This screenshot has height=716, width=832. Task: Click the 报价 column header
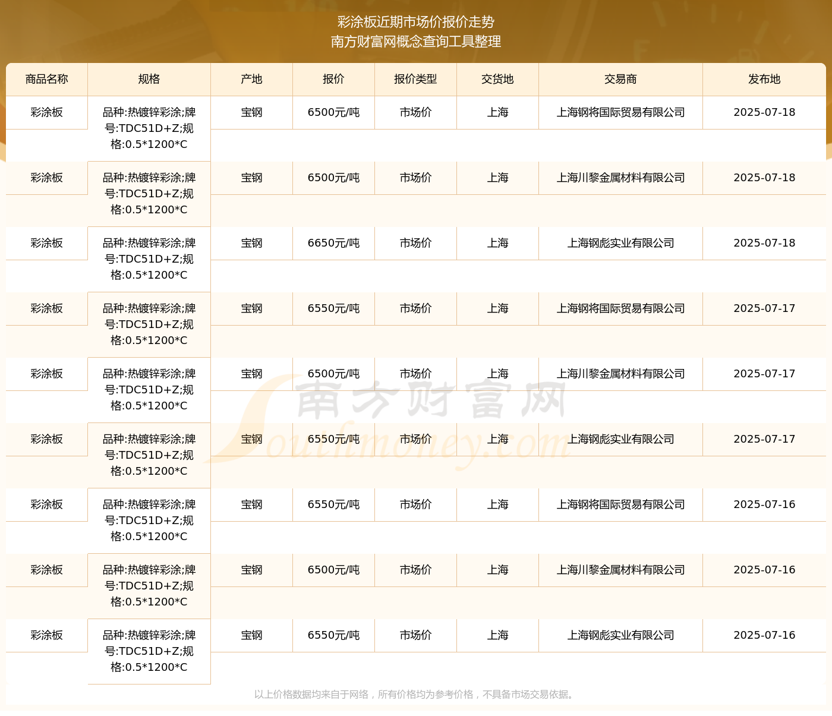coord(334,79)
